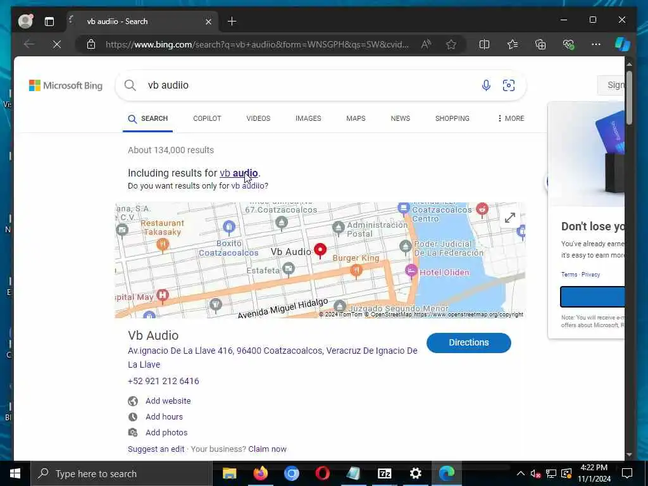View site information lock icon
The image size is (648, 486).
[91, 44]
